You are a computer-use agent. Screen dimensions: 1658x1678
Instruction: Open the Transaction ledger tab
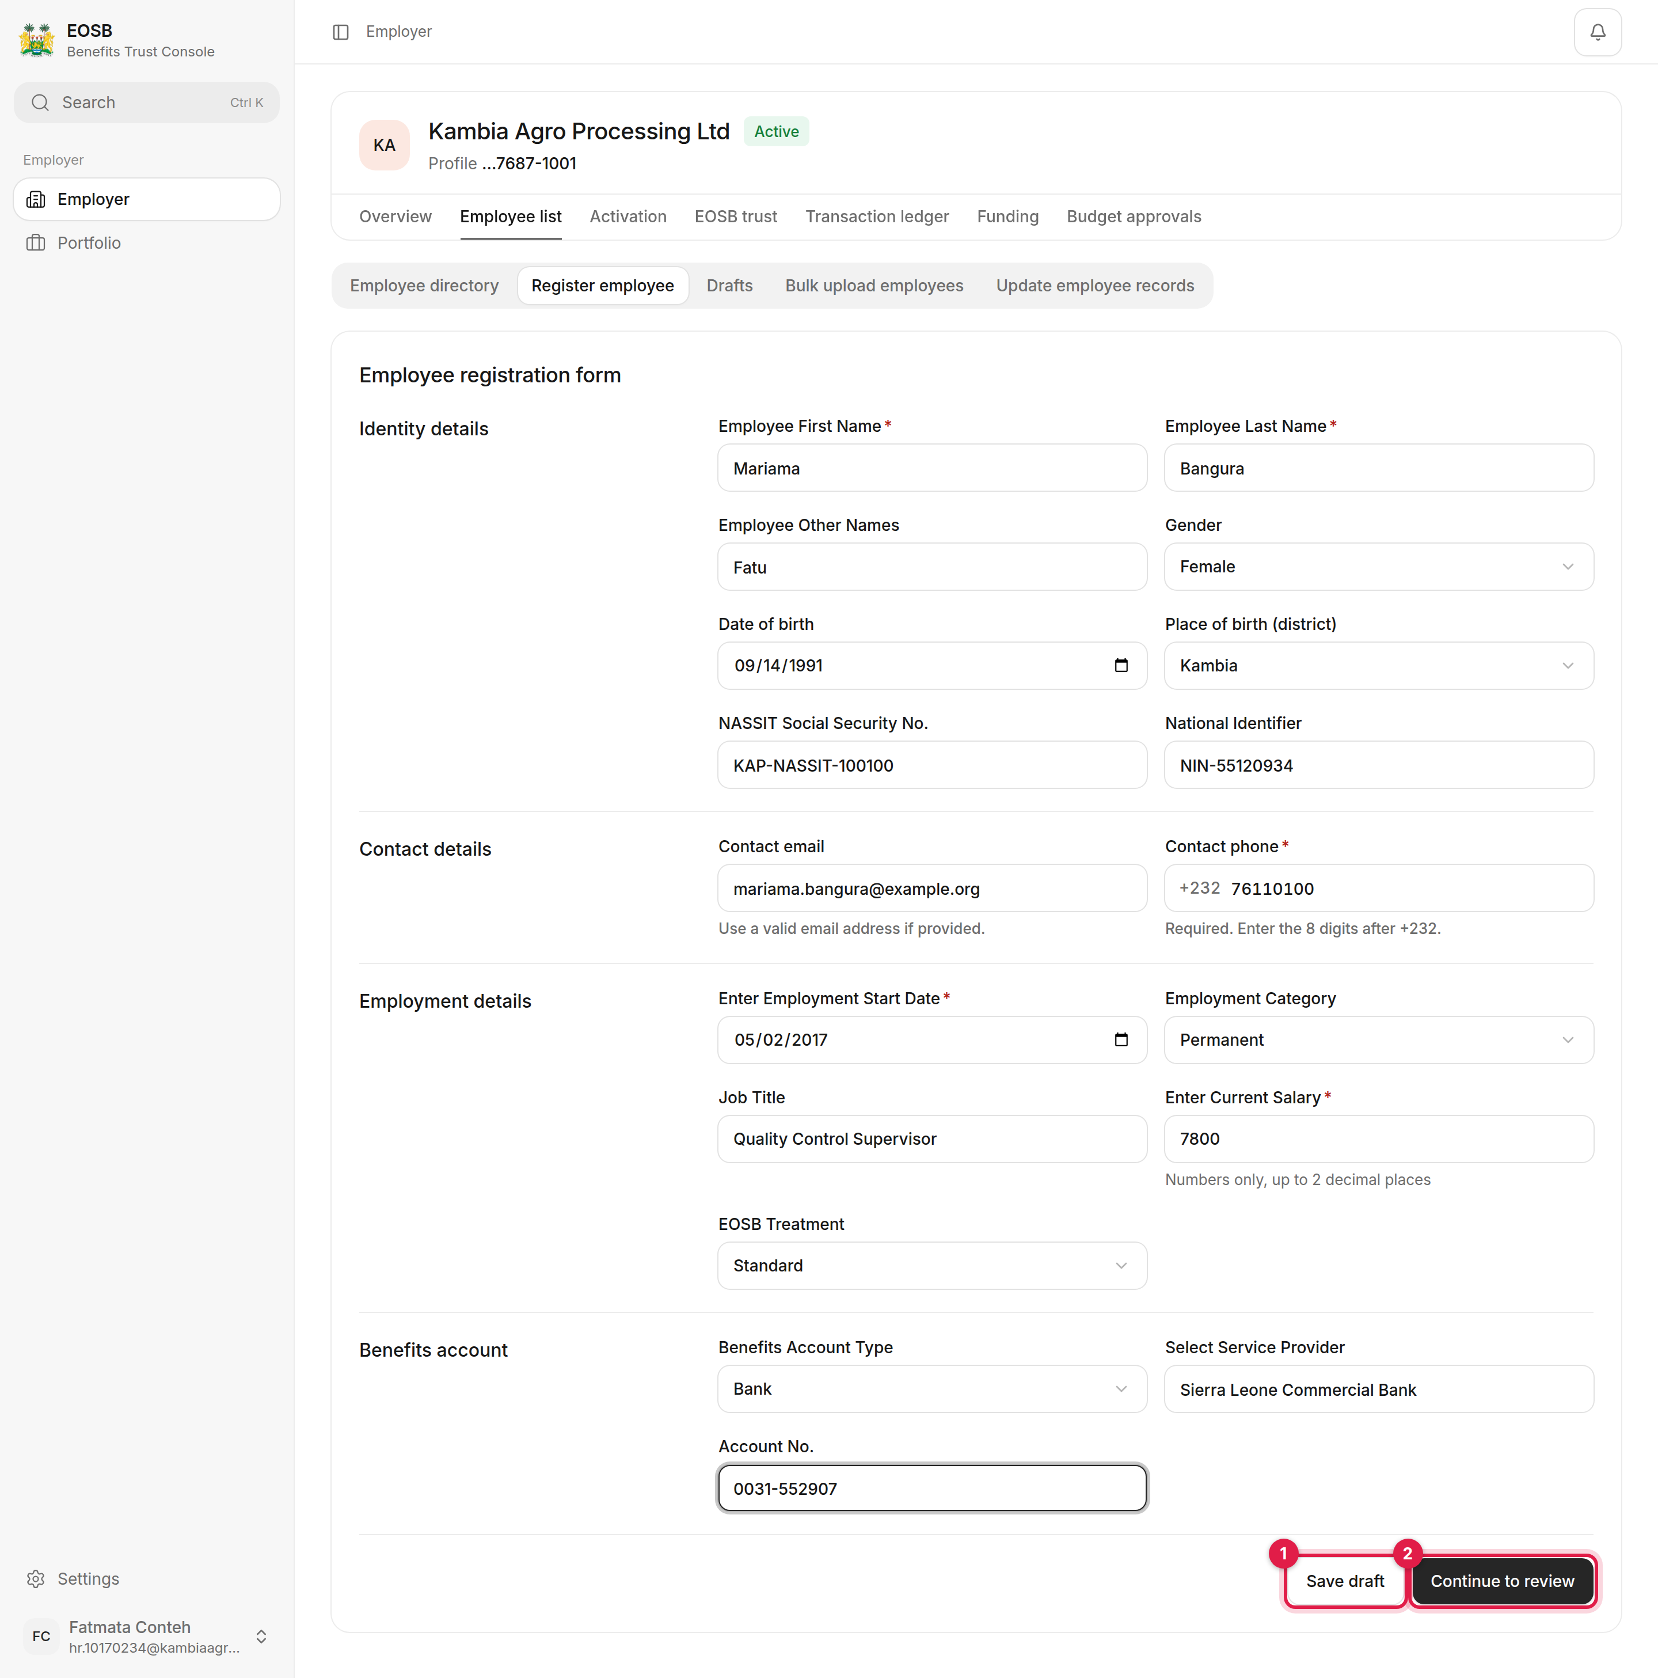[876, 217]
